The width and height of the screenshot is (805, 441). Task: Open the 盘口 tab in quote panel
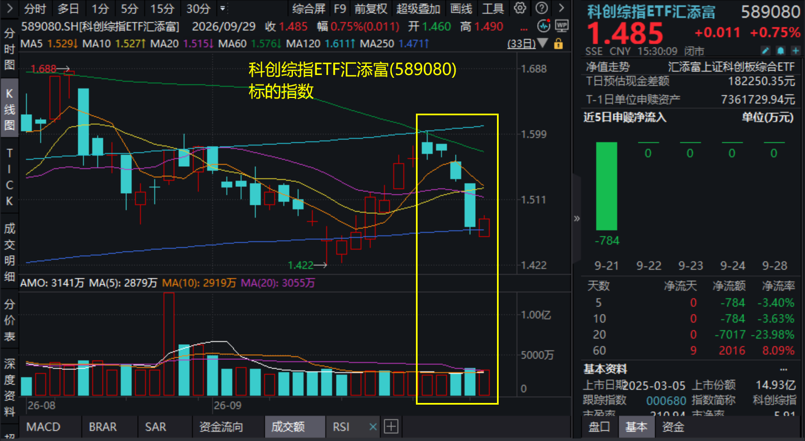[x=600, y=427]
